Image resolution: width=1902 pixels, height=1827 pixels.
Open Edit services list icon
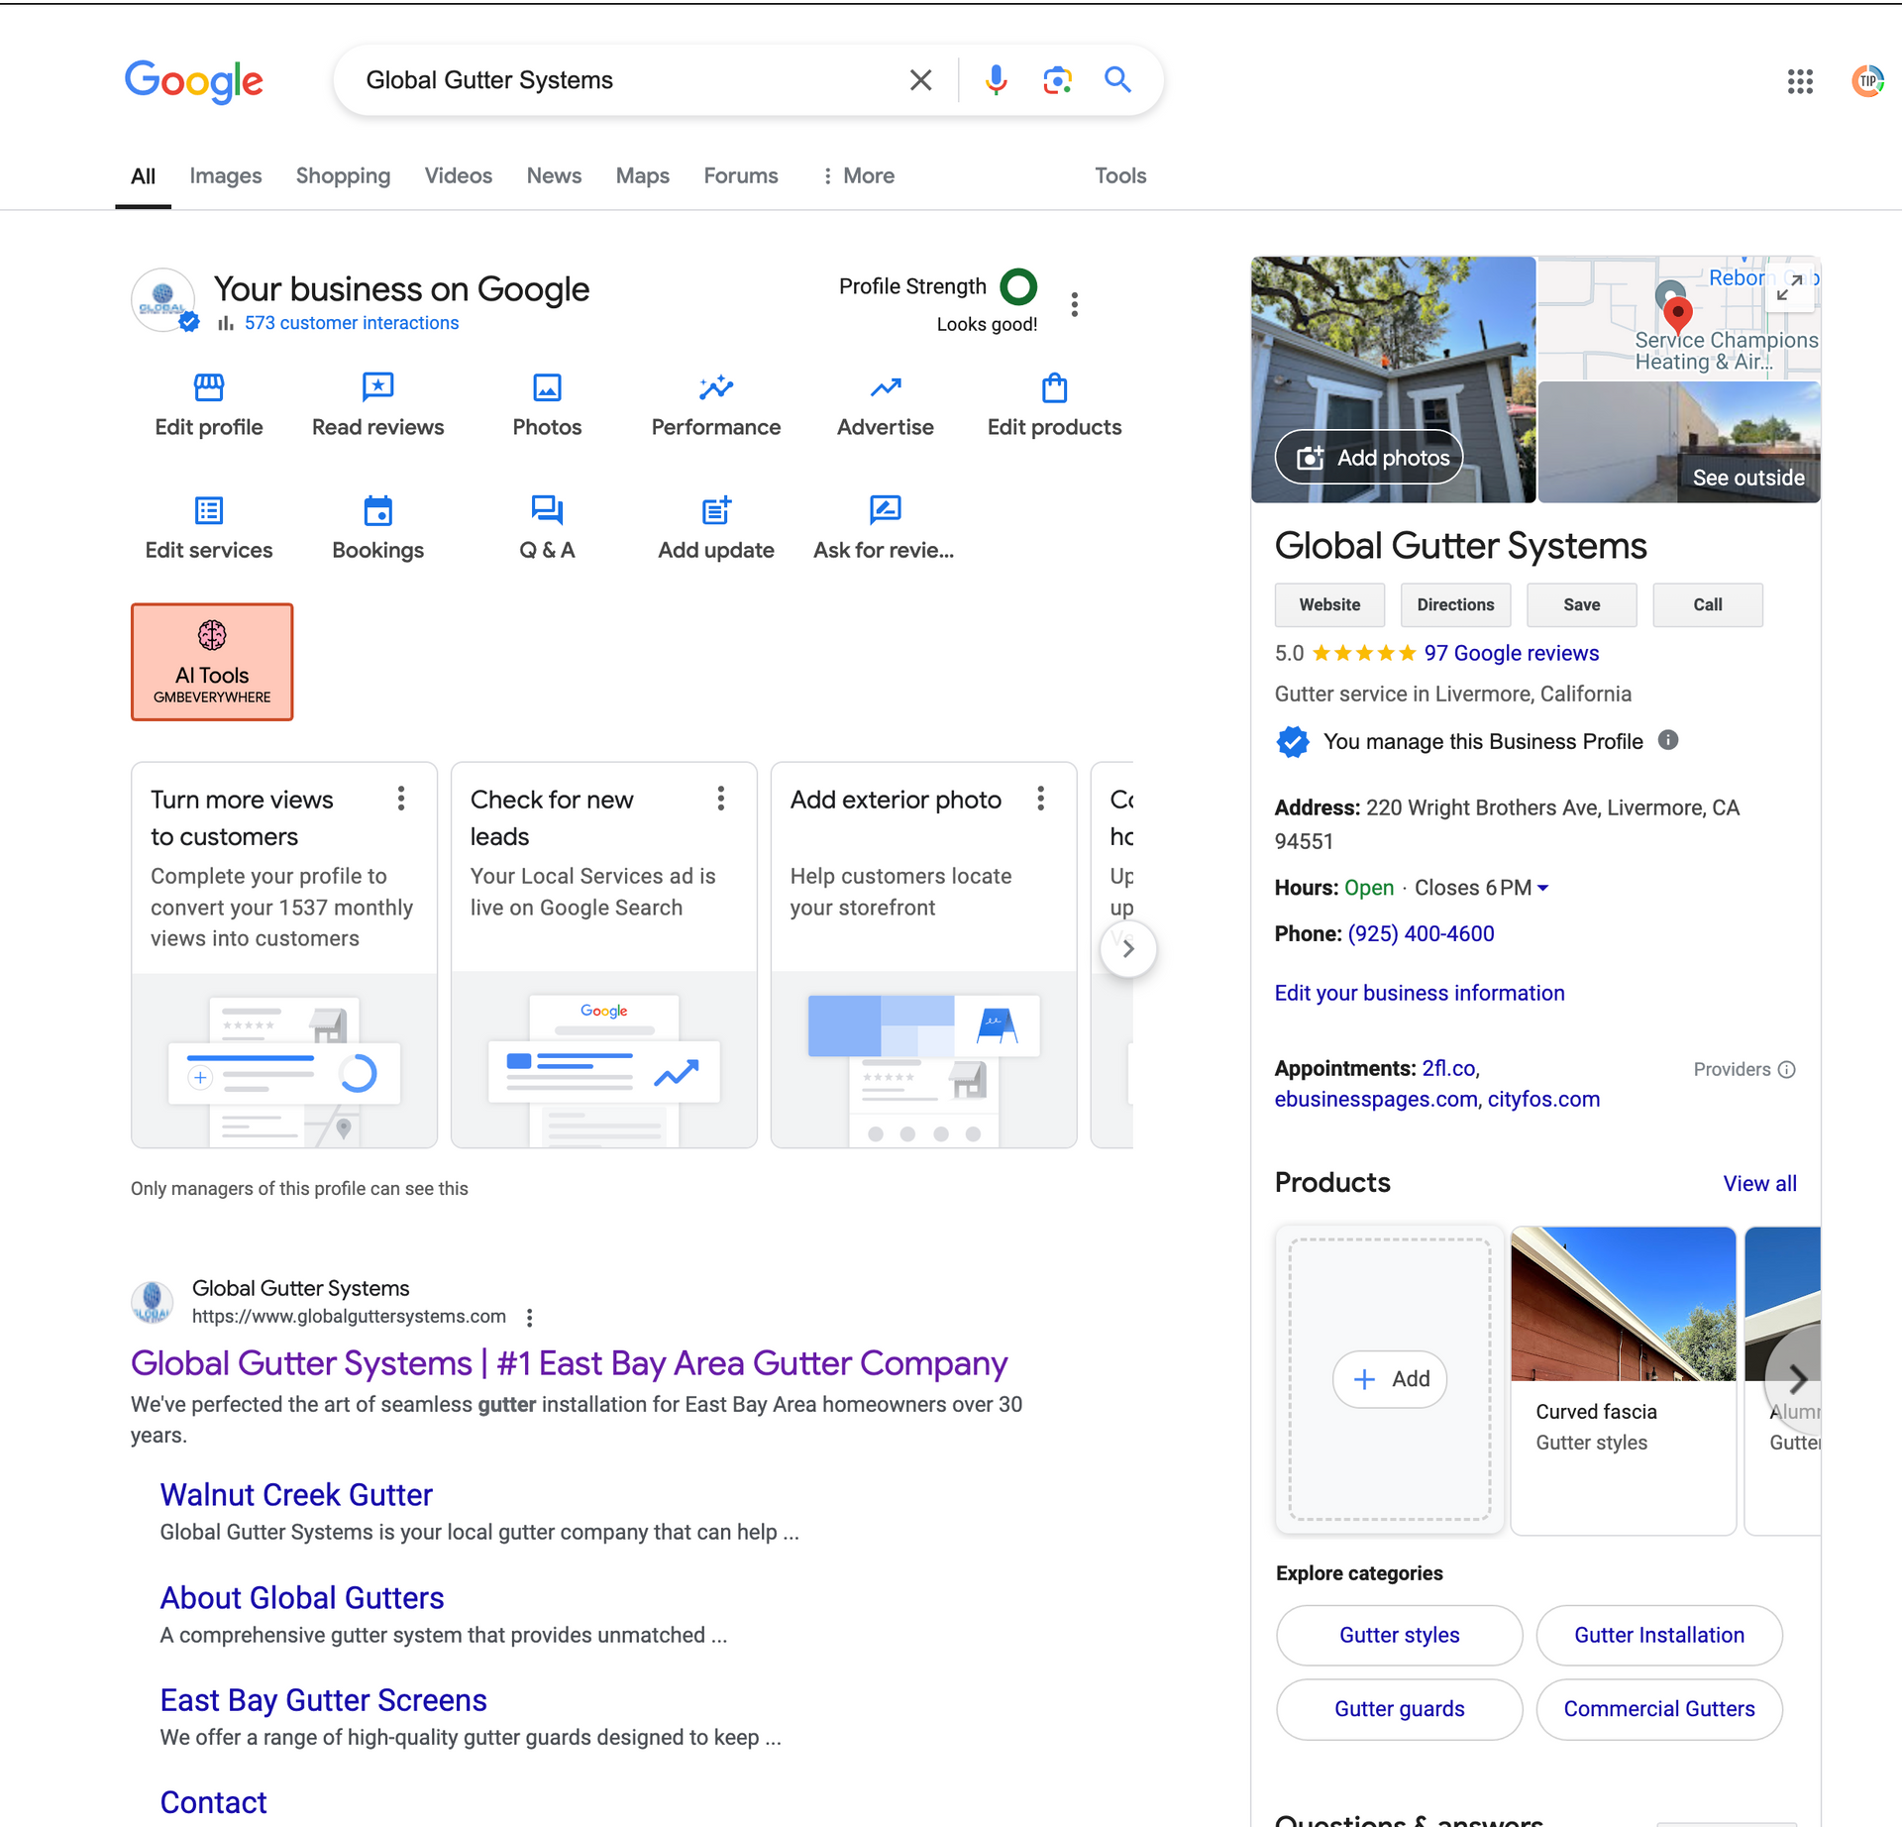(x=209, y=510)
